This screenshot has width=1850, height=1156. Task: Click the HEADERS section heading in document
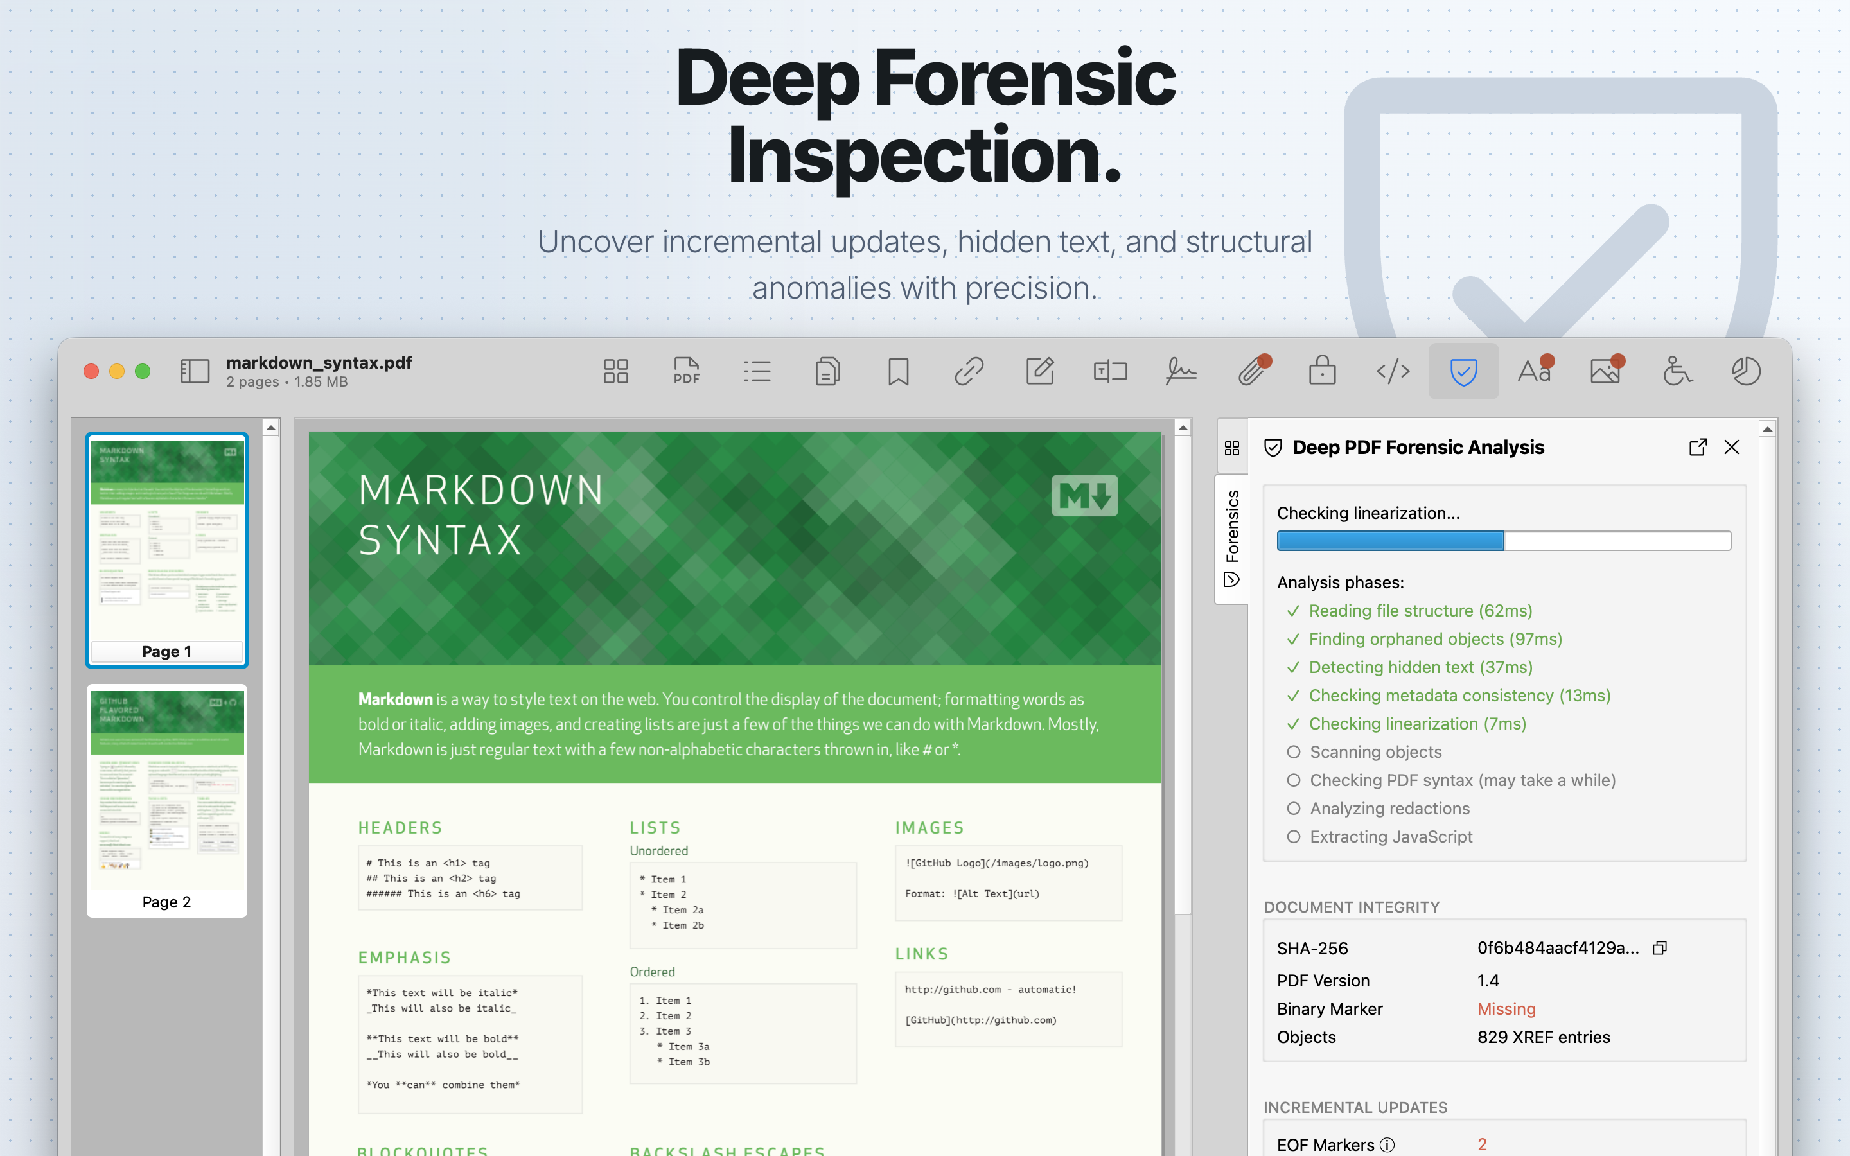(x=400, y=828)
